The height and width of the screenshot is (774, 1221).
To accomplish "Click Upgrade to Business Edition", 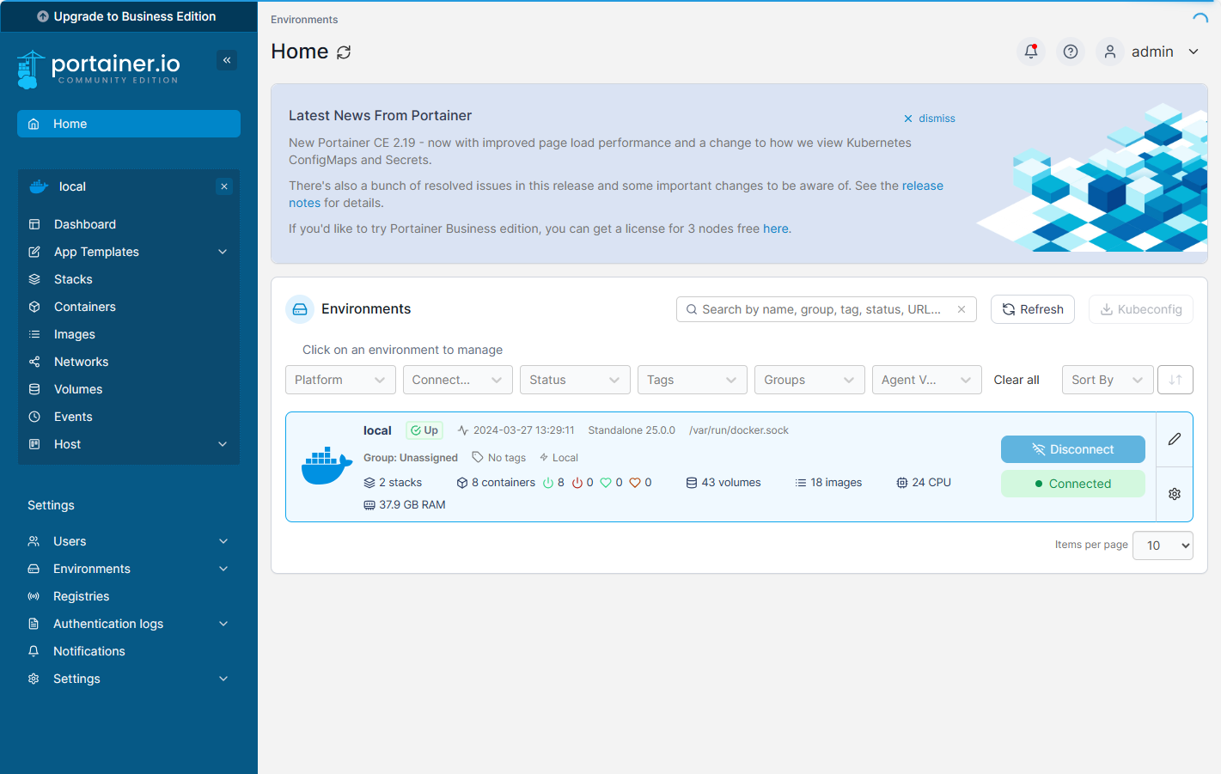I will [x=129, y=16].
